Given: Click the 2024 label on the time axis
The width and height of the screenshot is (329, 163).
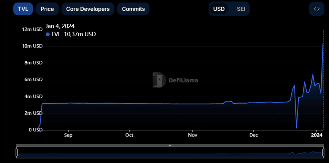Looking at the screenshot, I should tap(317, 135).
